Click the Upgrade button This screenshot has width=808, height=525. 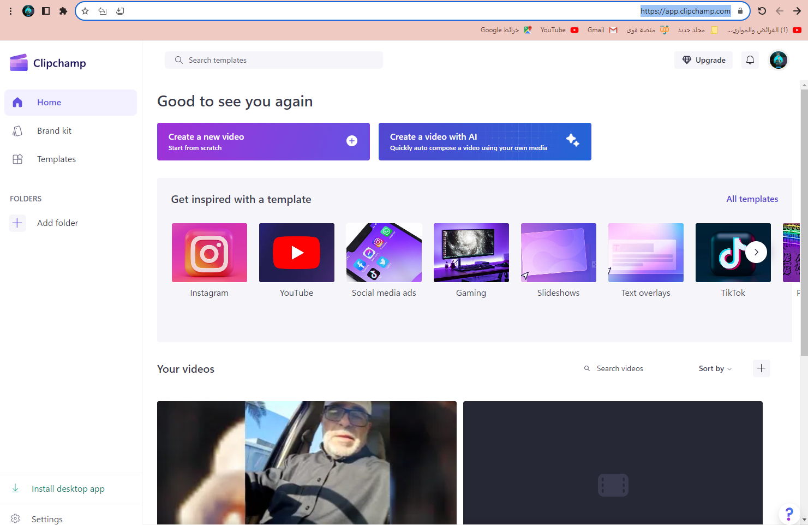[x=703, y=60]
